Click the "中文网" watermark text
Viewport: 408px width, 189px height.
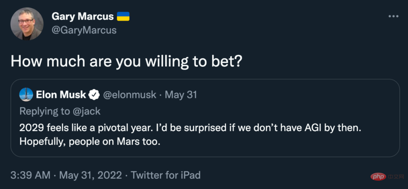point(395,176)
